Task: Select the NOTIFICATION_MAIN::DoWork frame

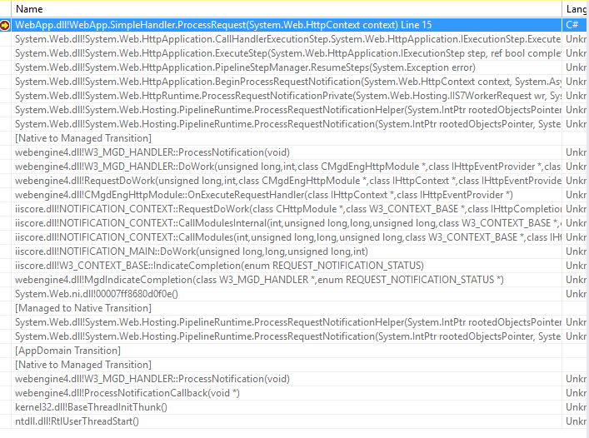Action: pos(192,251)
